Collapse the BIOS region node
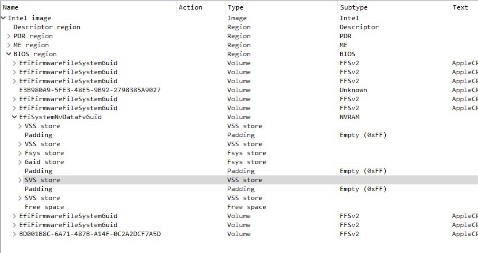This screenshot has width=478, height=253. tap(9, 54)
